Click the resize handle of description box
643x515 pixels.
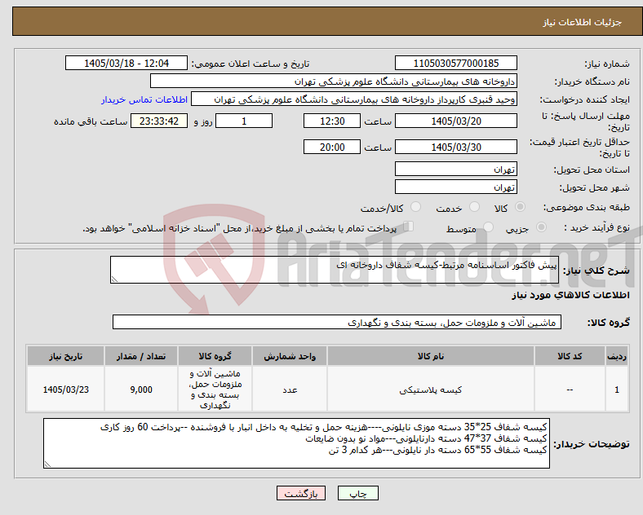(114, 280)
